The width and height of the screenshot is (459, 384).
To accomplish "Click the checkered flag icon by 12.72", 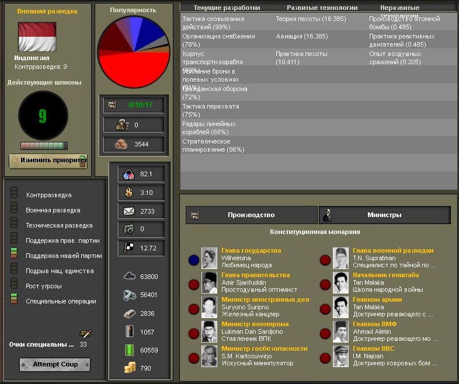I will click(128, 248).
